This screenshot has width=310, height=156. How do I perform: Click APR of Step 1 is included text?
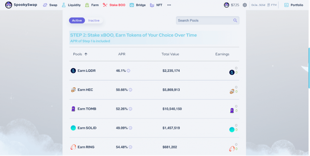click(x=90, y=41)
